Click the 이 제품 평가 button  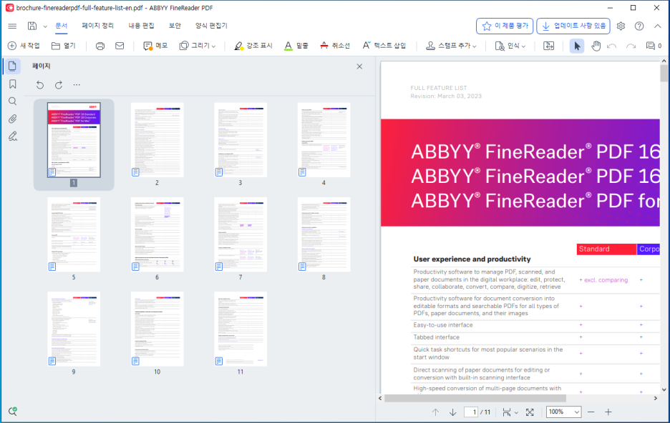pos(505,26)
